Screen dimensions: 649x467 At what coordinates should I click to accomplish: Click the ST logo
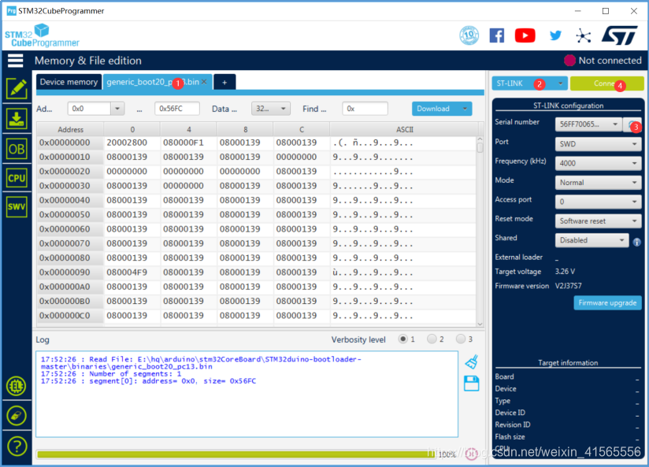pyautogui.click(x=619, y=35)
